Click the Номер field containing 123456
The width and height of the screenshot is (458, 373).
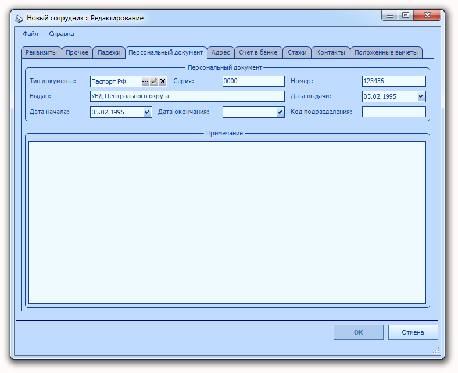[x=393, y=81]
